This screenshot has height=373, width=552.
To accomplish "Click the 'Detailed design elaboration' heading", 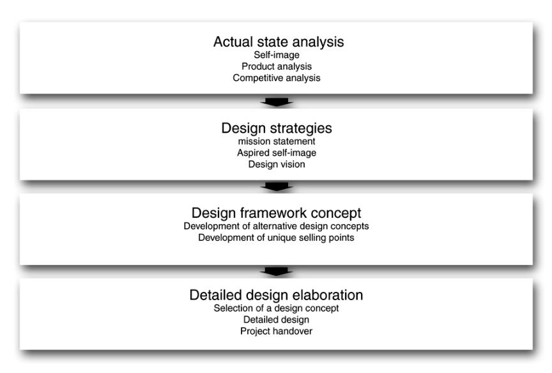I will [277, 295].
